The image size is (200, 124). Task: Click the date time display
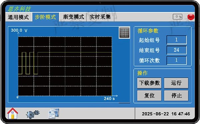[x=166, y=114]
